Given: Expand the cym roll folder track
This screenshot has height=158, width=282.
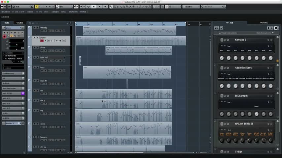Looking at the screenshot, I should (x=29, y=58).
